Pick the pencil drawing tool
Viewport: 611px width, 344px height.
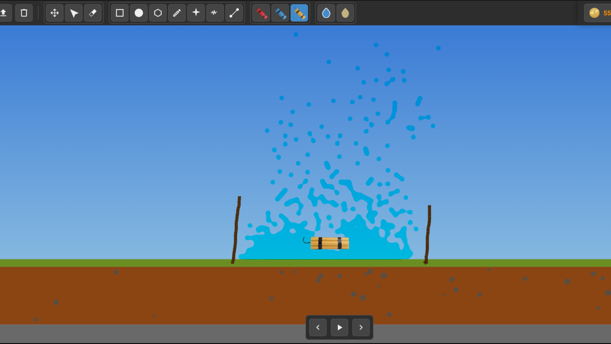pos(177,13)
